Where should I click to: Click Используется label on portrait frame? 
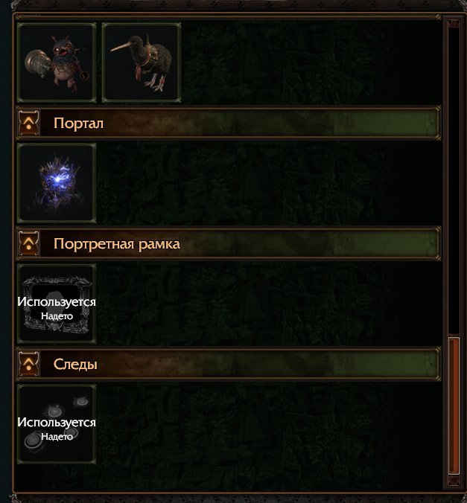pyautogui.click(x=57, y=302)
